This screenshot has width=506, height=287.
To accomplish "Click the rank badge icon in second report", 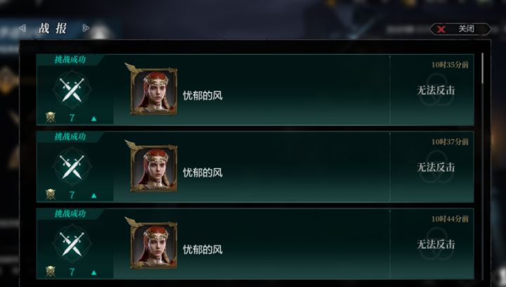I will pos(51,195).
